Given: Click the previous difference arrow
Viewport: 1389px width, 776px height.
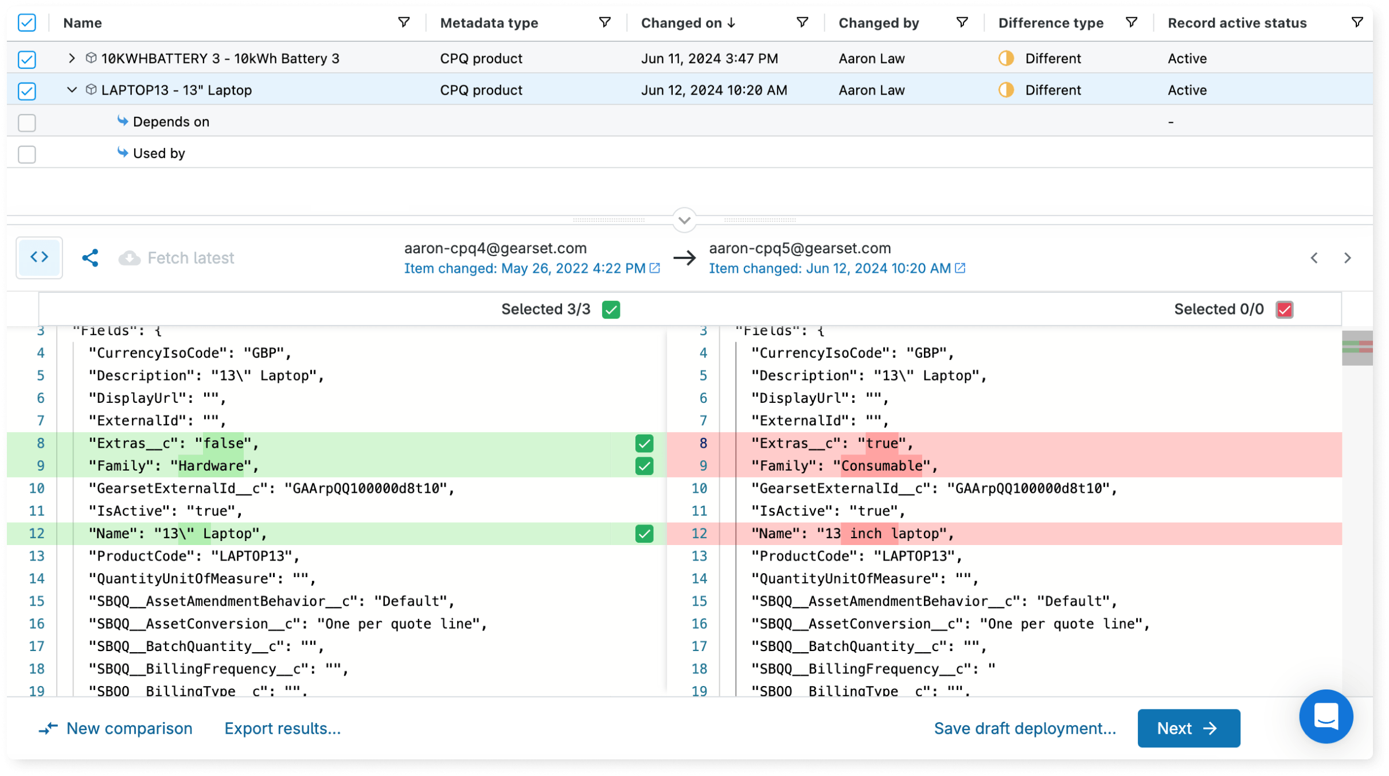Looking at the screenshot, I should pyautogui.click(x=1314, y=258).
